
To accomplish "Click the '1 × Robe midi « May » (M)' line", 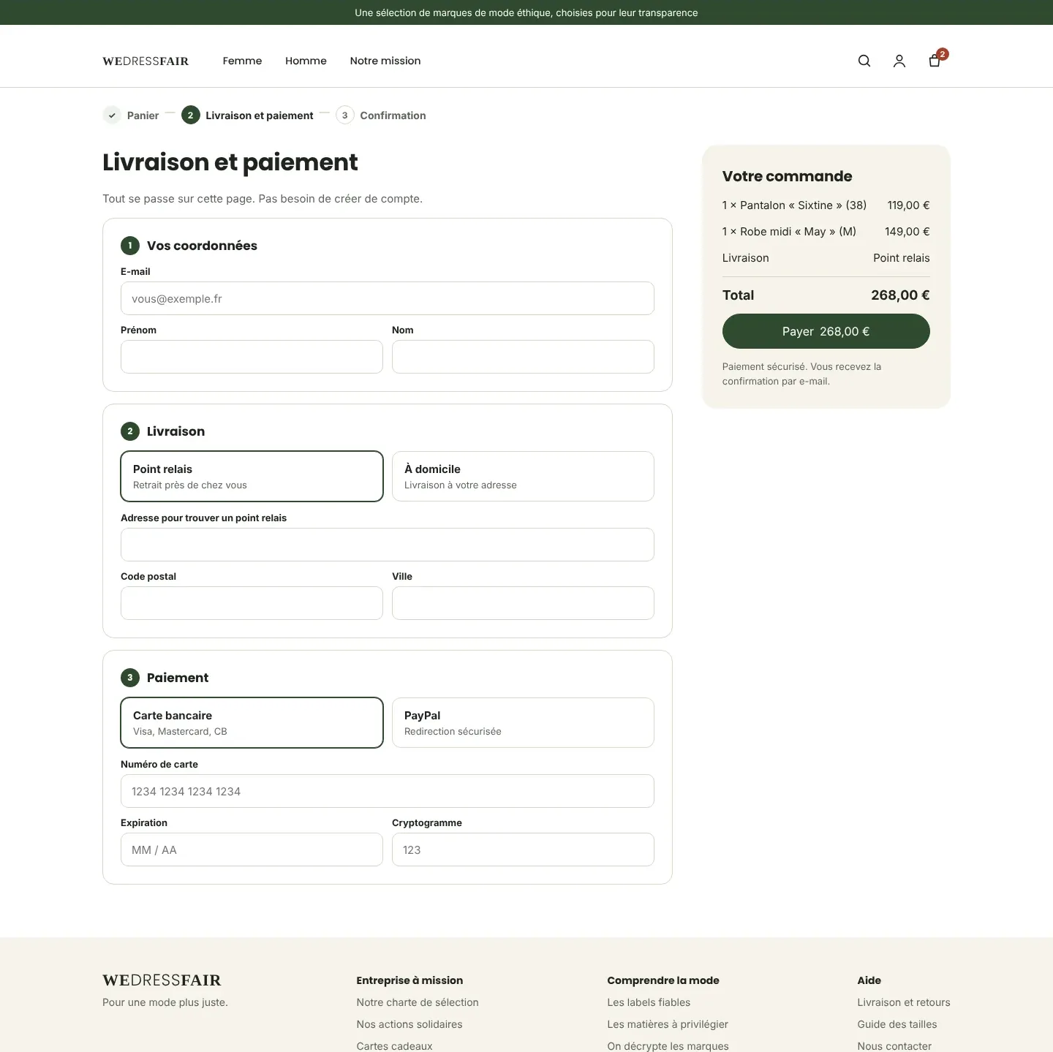I will (x=789, y=232).
